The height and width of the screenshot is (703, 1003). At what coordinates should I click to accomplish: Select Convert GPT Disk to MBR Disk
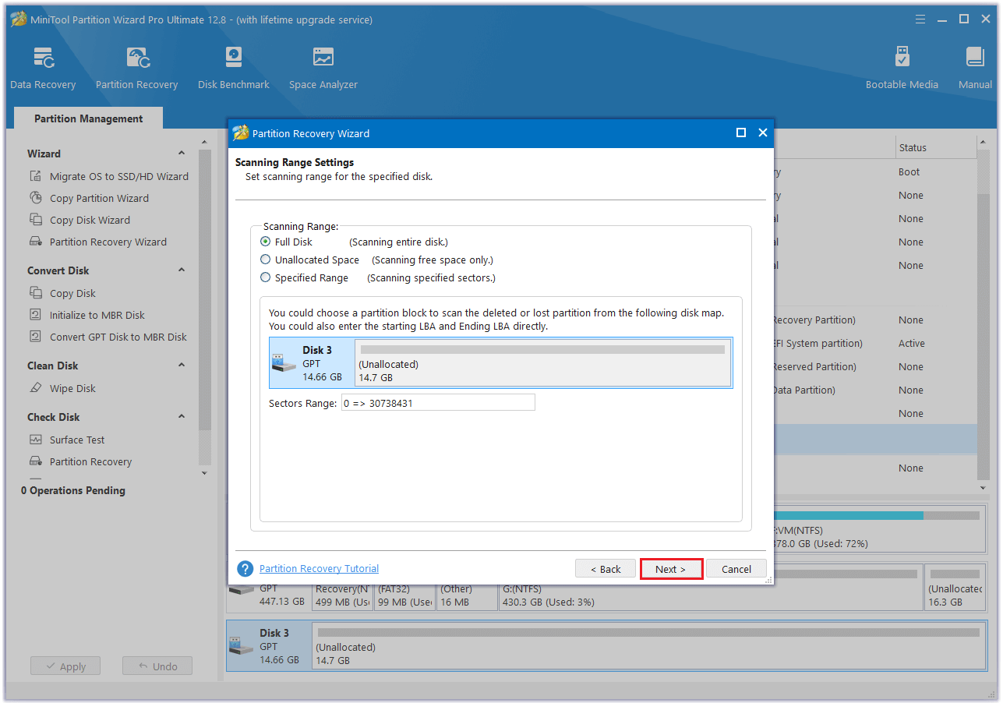pyautogui.click(x=118, y=337)
